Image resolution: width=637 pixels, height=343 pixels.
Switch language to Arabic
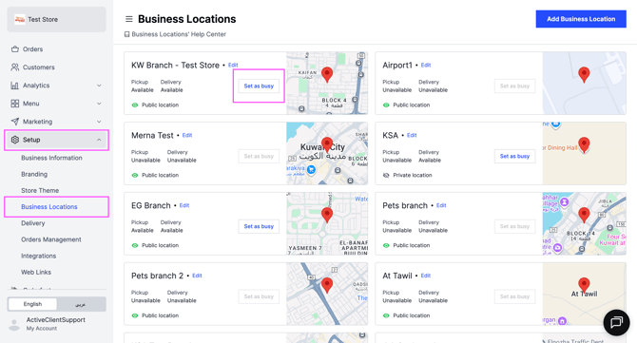point(81,304)
